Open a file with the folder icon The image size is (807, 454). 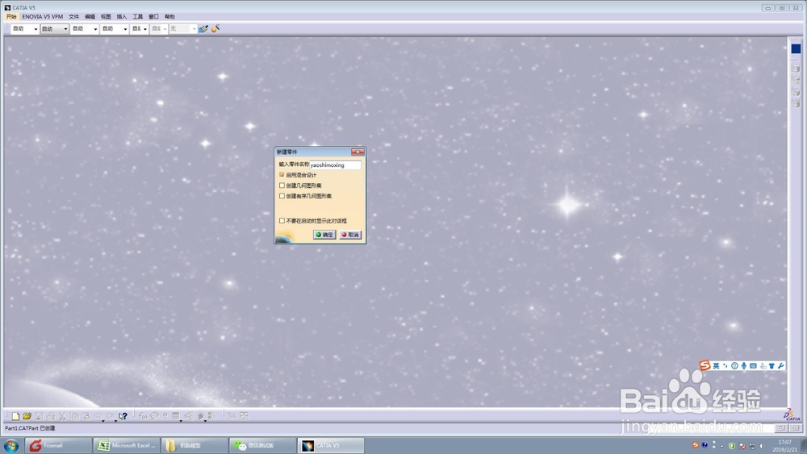tap(27, 416)
